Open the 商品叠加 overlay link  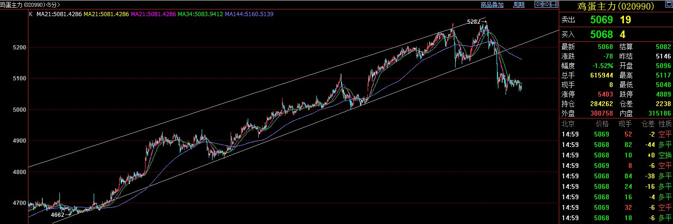(x=492, y=5)
